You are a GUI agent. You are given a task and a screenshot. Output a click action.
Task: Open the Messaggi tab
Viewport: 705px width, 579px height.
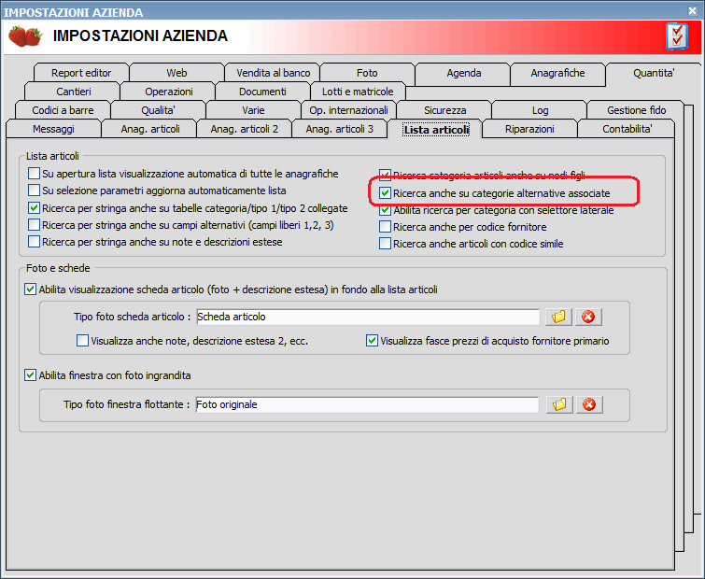(53, 130)
